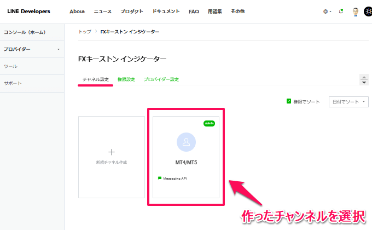Open the プロダクト menu
372x230 pixels.
(132, 12)
